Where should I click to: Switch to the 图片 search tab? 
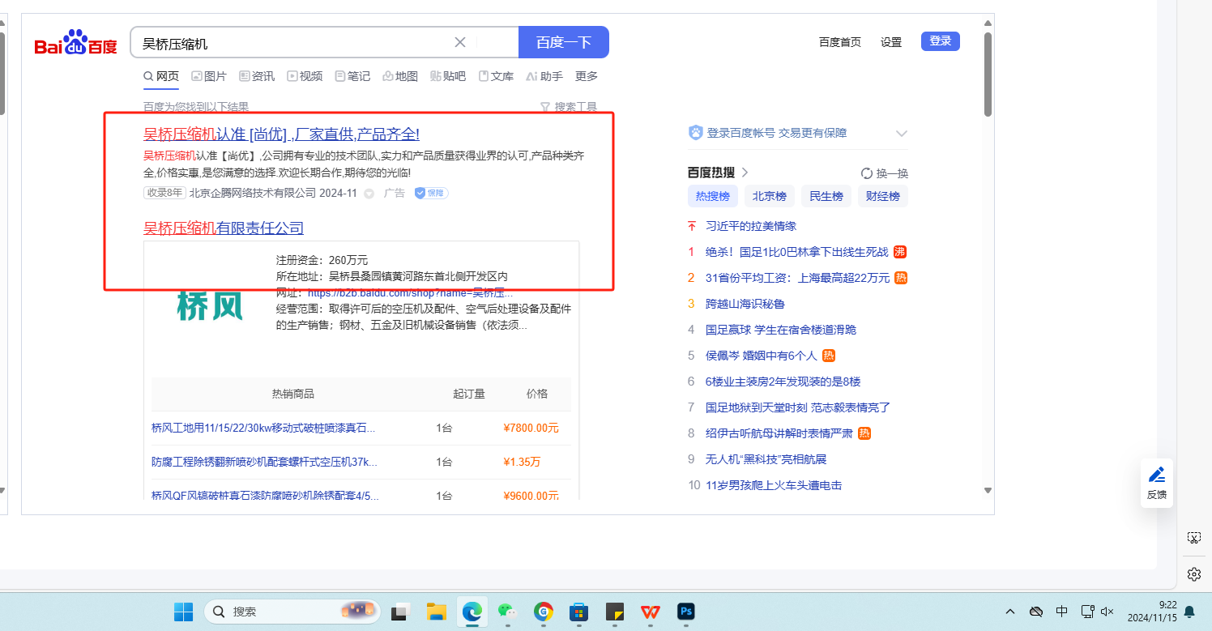[x=209, y=76]
